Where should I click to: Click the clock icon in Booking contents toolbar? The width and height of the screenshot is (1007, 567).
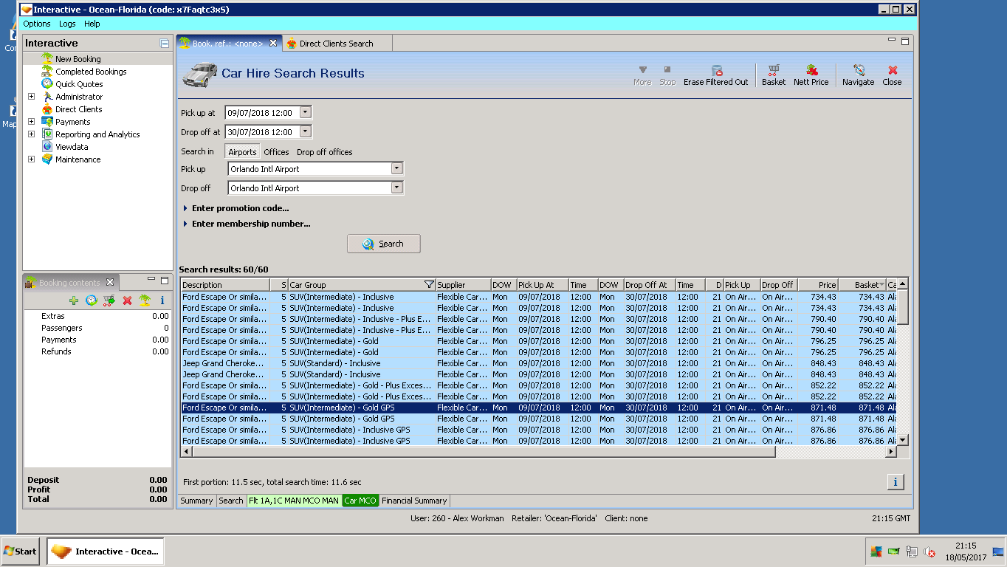pos(92,300)
